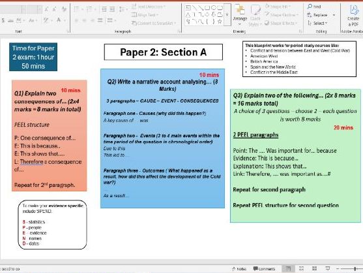Select the Rectangle shape in gallery
This screenshot has width=363, height=273.
(207, 8)
